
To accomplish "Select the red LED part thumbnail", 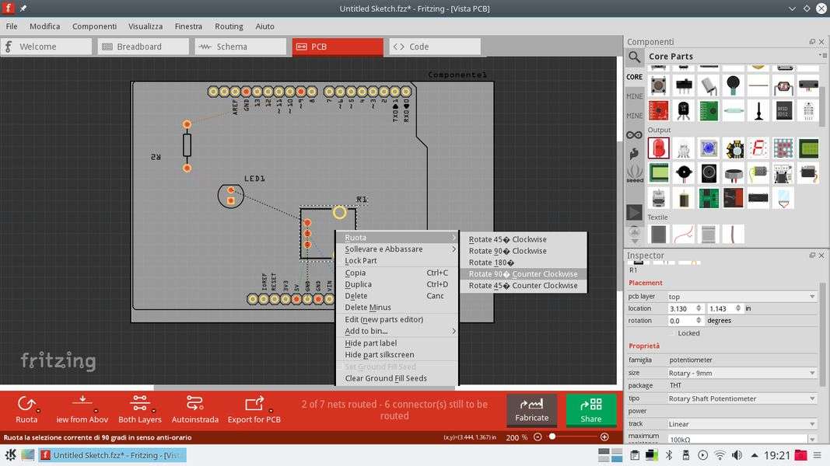I will (x=659, y=148).
